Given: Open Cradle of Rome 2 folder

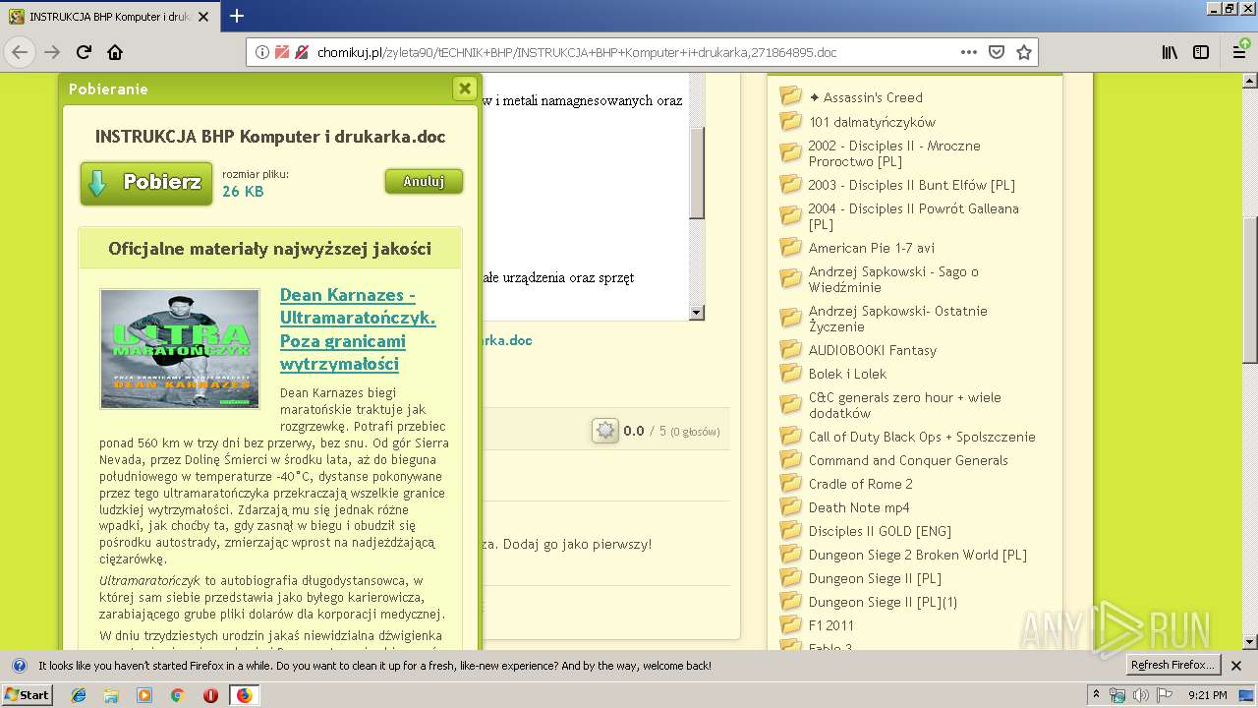Looking at the screenshot, I should pos(861,484).
